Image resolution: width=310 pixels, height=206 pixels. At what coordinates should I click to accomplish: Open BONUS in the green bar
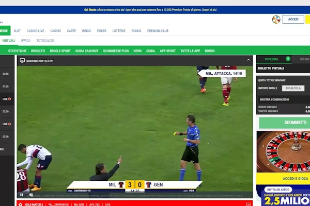click(x=210, y=51)
